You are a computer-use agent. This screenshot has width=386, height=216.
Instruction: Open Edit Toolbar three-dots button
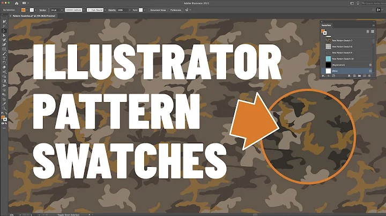pos(4,128)
